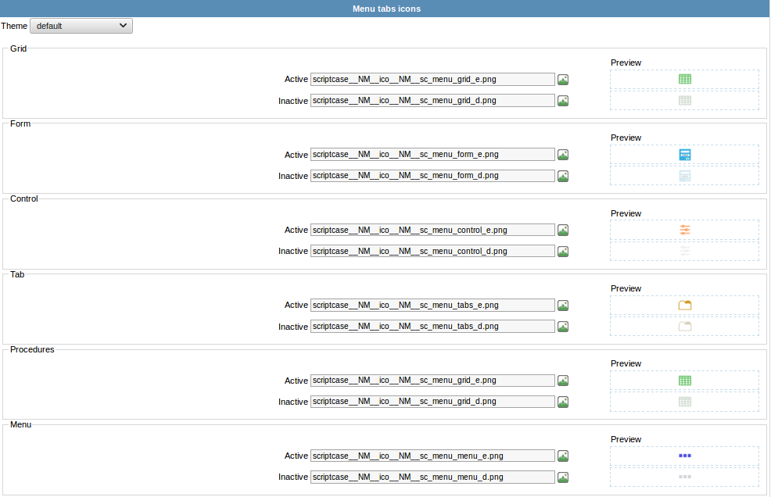The width and height of the screenshot is (771, 497).
Task: Click image picker icon for Grid Active
Action: tap(563, 79)
